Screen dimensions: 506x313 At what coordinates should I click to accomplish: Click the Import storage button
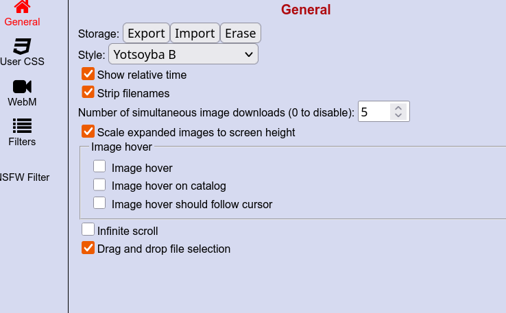coord(195,33)
